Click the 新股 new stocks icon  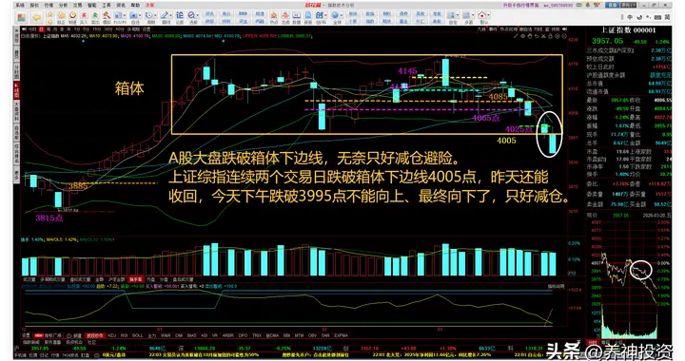click(308, 17)
